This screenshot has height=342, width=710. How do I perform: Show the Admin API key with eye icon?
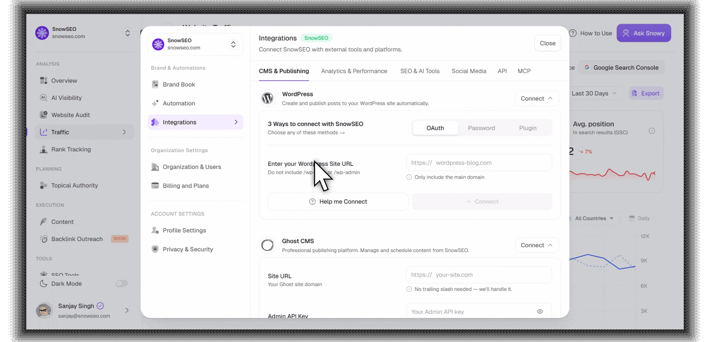point(540,312)
